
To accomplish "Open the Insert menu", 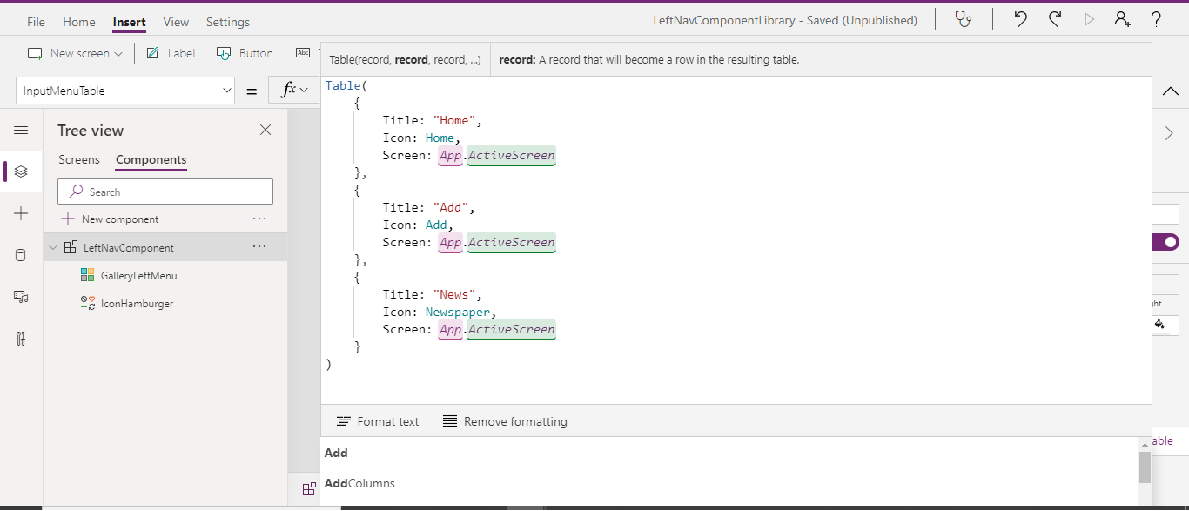I will (129, 22).
